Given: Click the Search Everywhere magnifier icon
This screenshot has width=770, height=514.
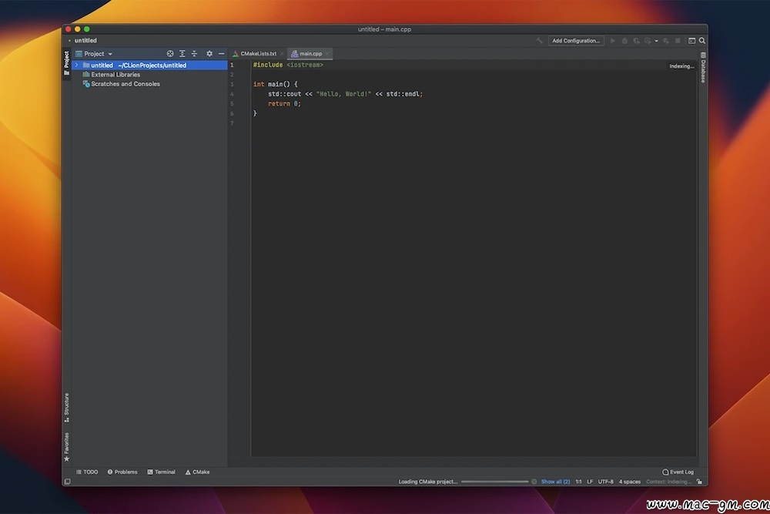Looking at the screenshot, I should pyautogui.click(x=702, y=41).
